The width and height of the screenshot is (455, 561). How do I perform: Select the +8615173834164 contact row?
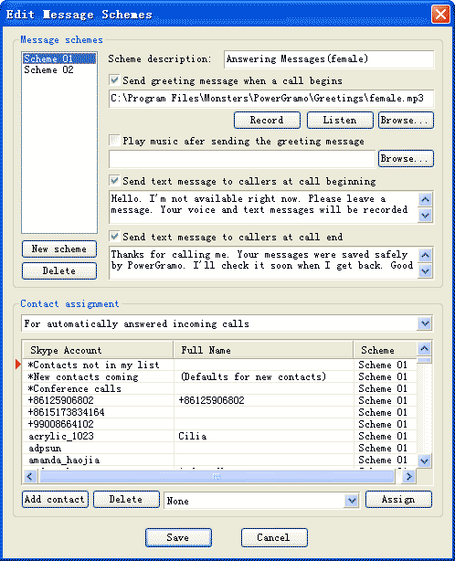coord(219,412)
